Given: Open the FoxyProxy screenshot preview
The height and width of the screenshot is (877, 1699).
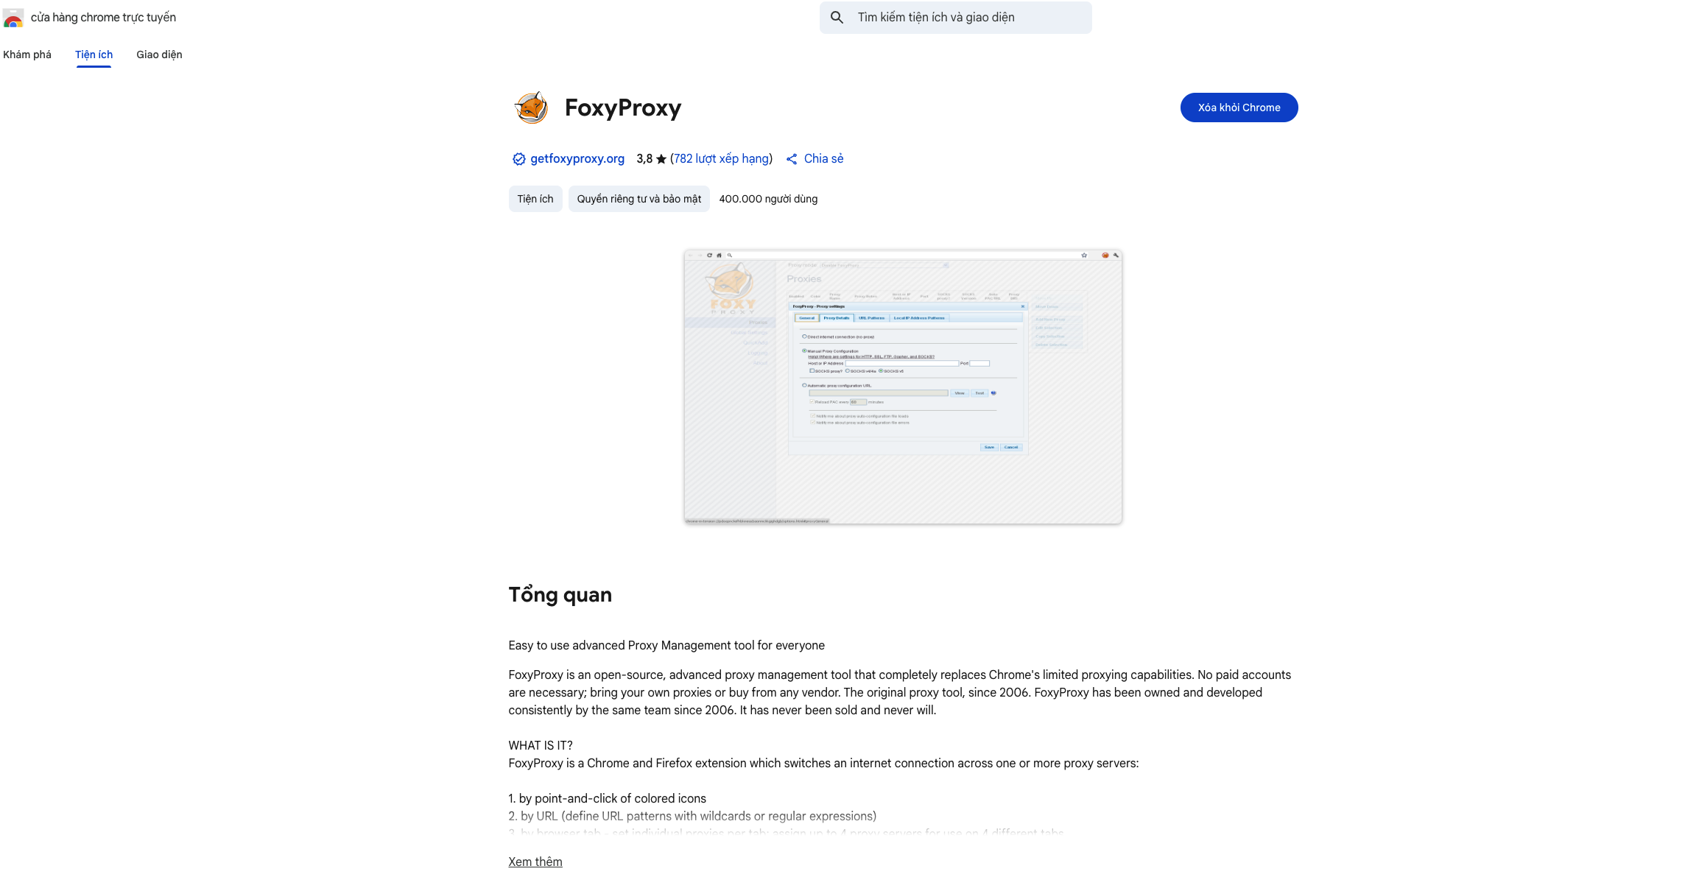Looking at the screenshot, I should (x=903, y=387).
